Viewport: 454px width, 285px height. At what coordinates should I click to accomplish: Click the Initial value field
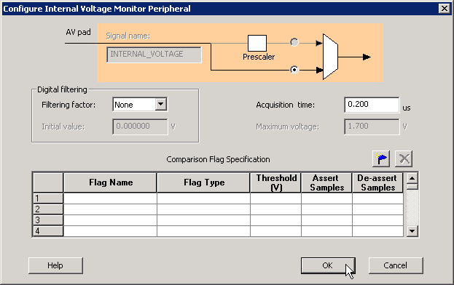[140, 127]
